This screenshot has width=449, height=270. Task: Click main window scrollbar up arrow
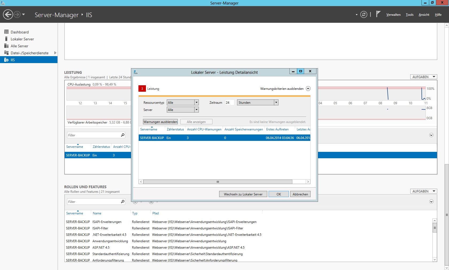447,25
